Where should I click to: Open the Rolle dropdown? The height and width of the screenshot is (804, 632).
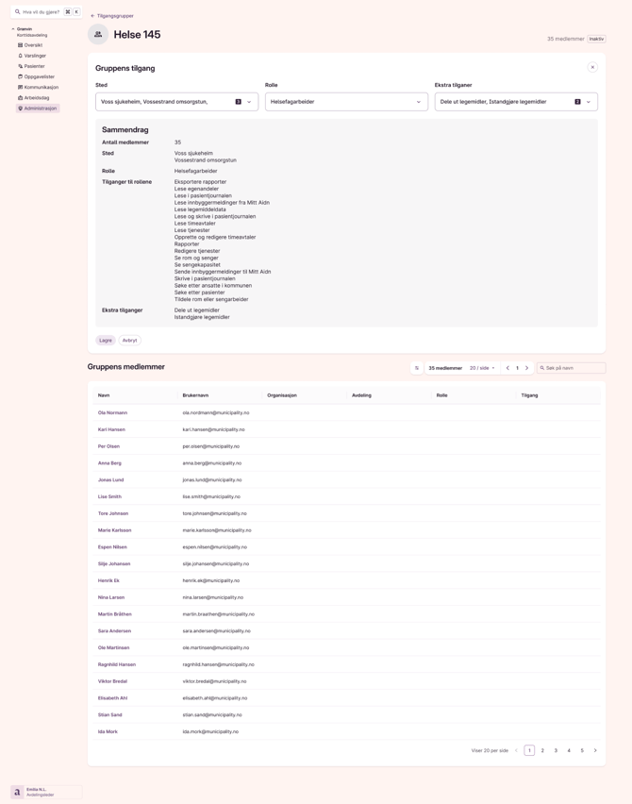[x=419, y=102]
